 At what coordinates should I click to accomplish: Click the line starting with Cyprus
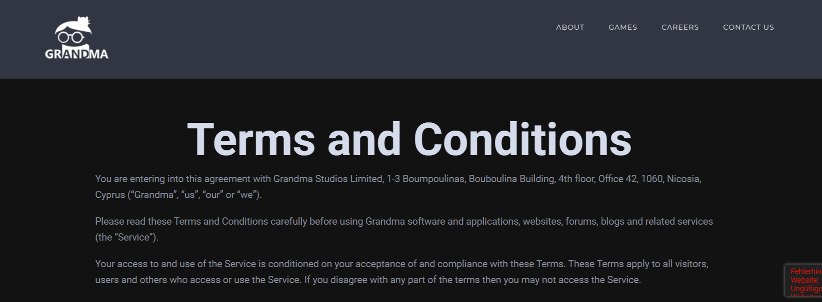[x=178, y=195]
